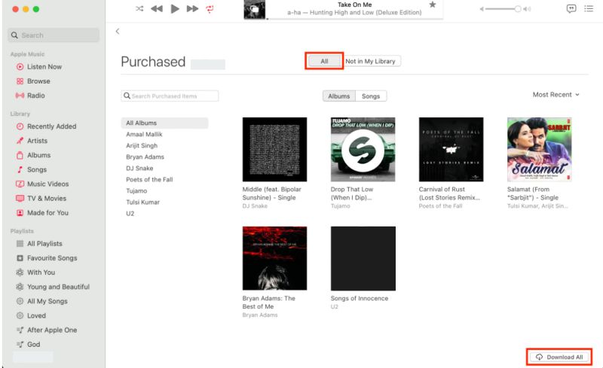Switch to the Songs tab
The width and height of the screenshot is (603, 368).
click(x=371, y=96)
